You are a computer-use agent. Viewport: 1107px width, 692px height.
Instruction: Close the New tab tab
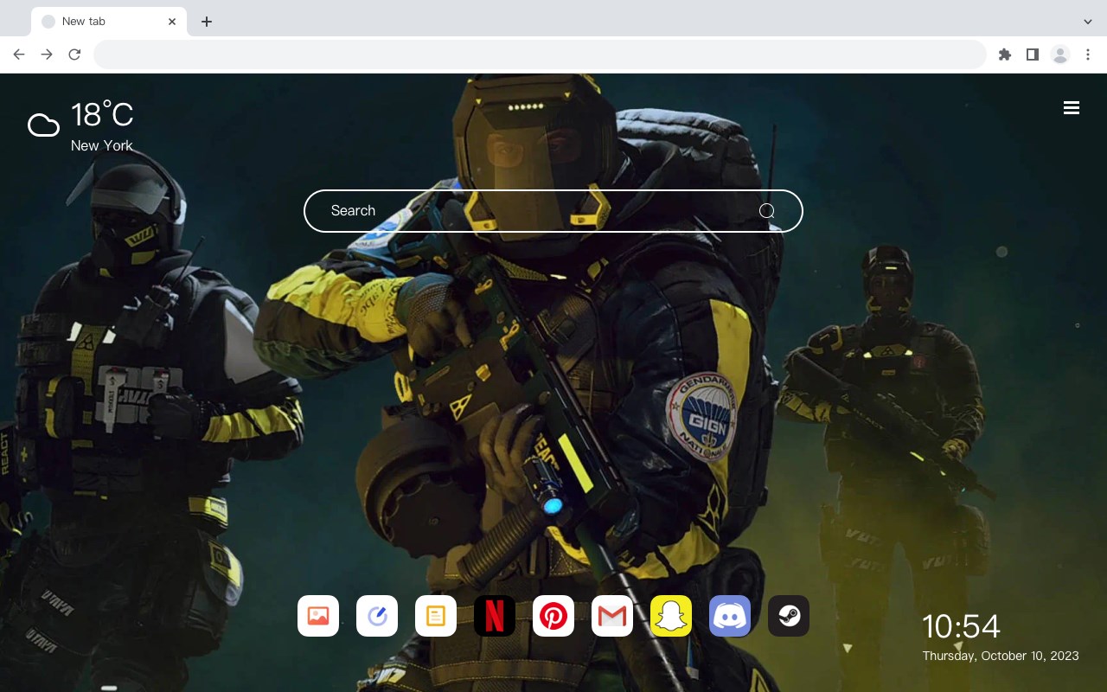[x=172, y=22]
